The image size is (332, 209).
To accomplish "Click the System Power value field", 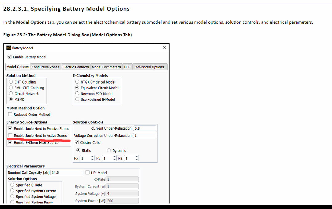I will point(122,200).
